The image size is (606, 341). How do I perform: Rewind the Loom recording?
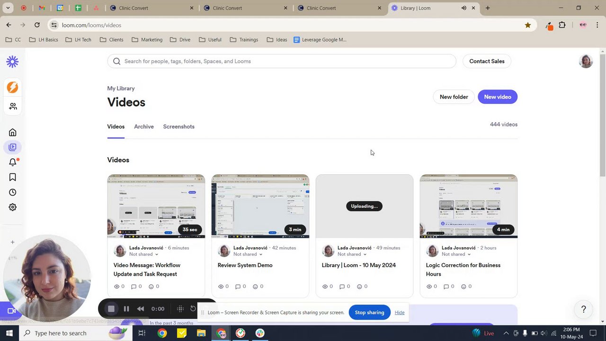tap(141, 309)
